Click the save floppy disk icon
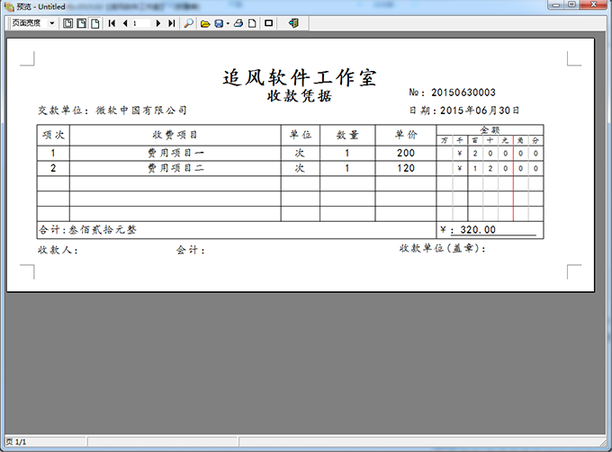The height and width of the screenshot is (452, 612). point(219,23)
